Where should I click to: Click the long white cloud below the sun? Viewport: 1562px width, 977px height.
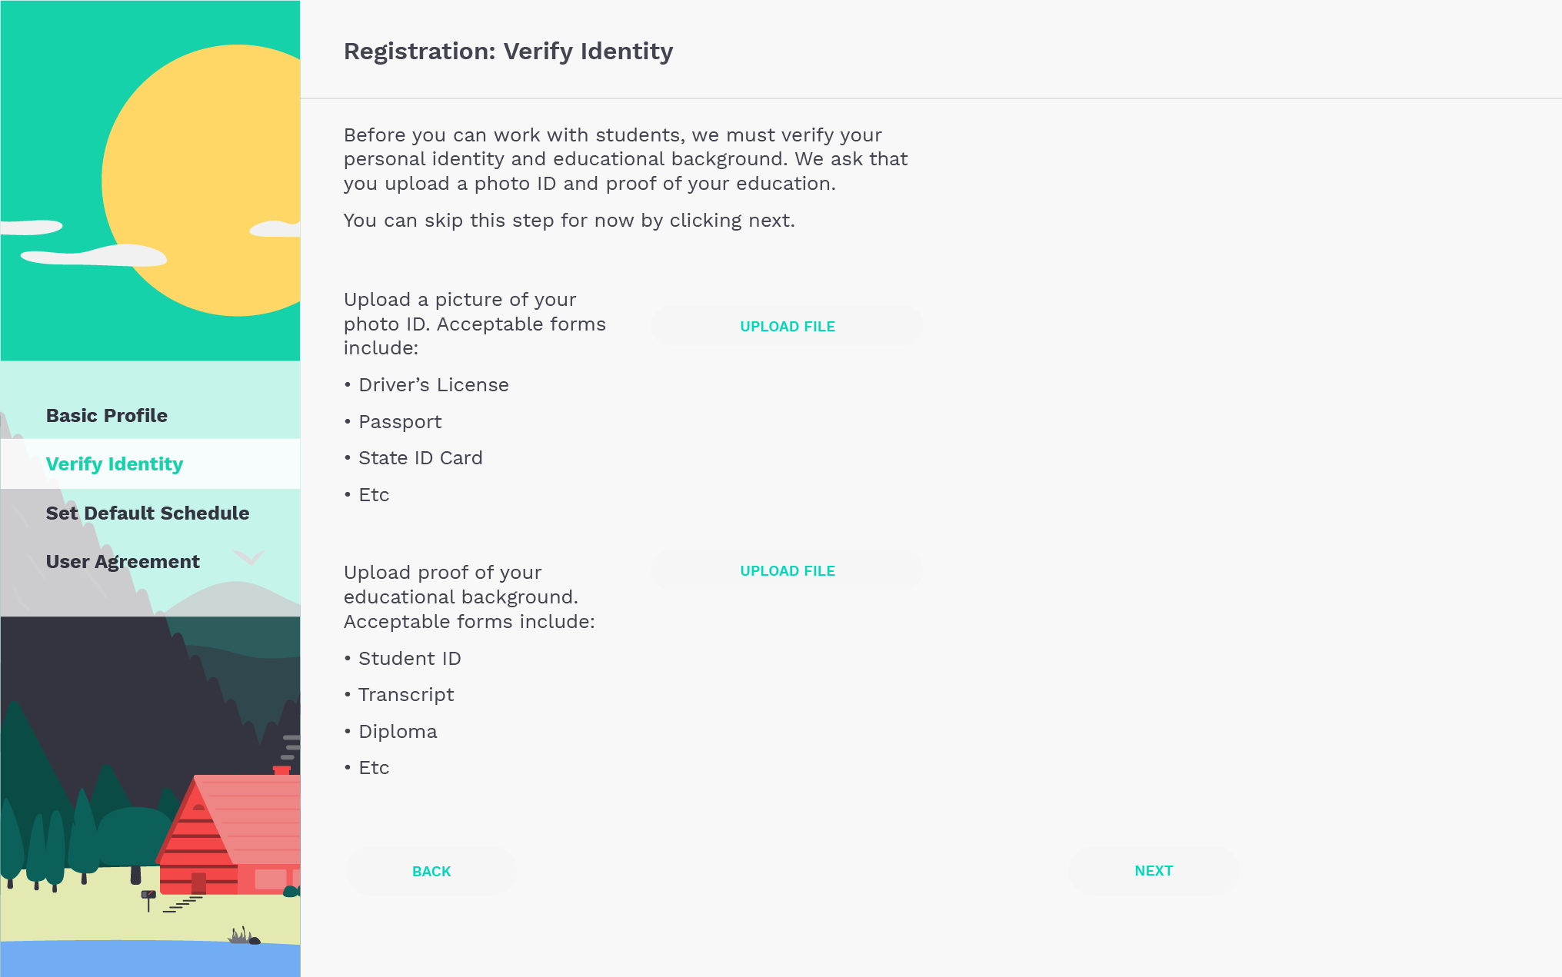tap(94, 255)
